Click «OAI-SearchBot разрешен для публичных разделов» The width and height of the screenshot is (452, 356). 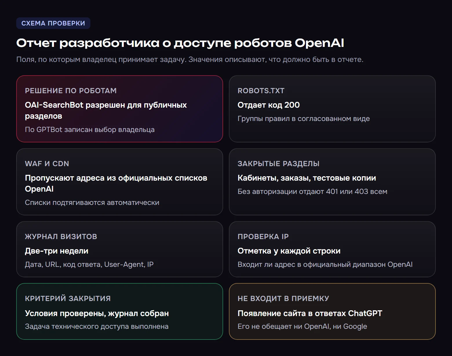tap(106, 110)
